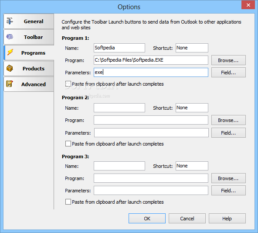Switch to the General tab
The height and width of the screenshot is (233, 258).
pos(29,21)
